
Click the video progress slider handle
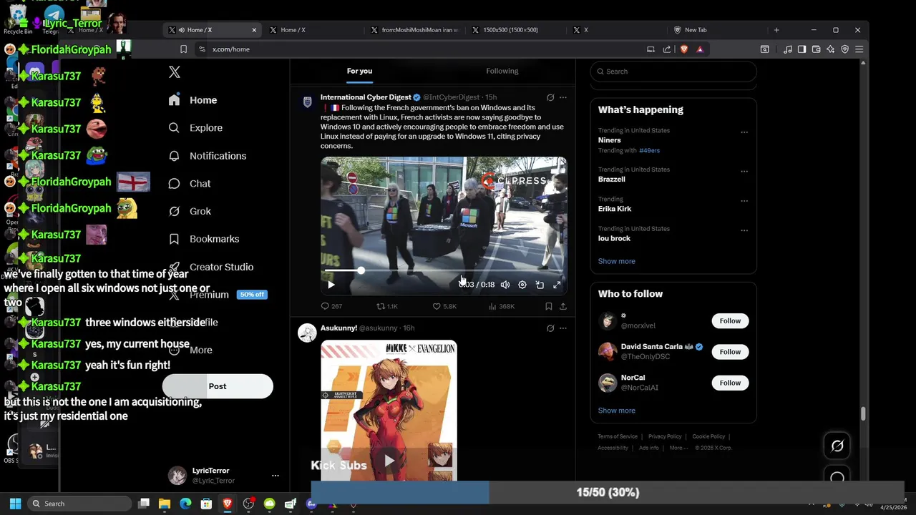tap(361, 271)
